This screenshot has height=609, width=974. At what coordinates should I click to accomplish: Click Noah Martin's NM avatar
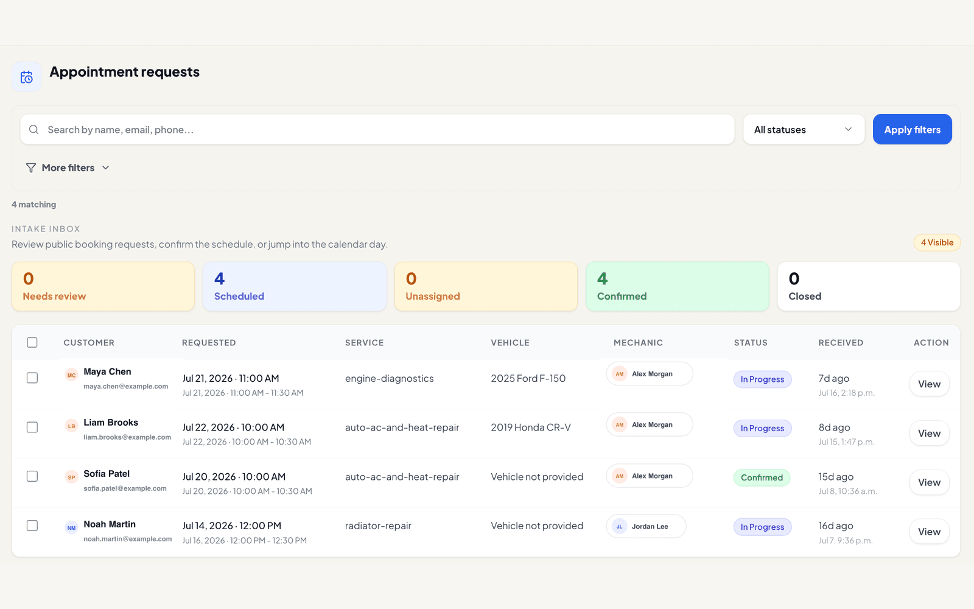click(x=71, y=527)
